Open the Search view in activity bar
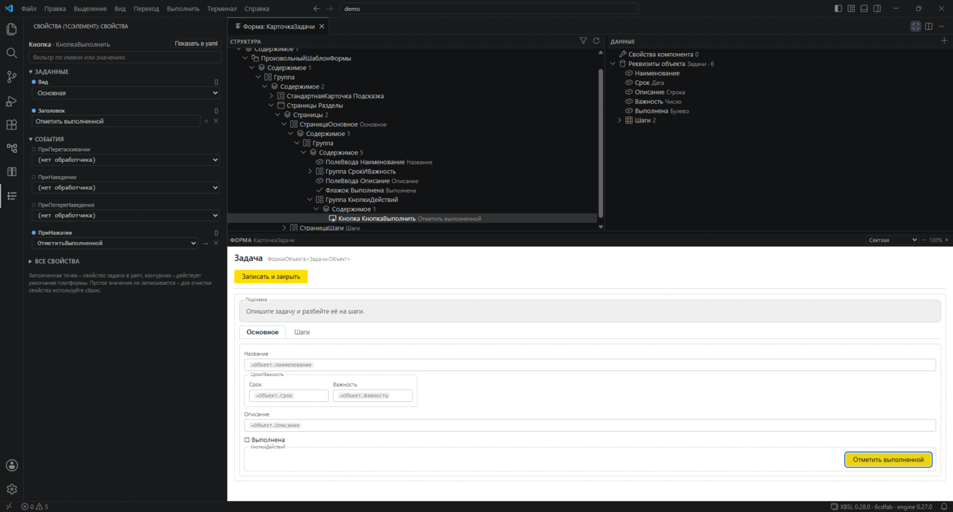 (x=12, y=53)
